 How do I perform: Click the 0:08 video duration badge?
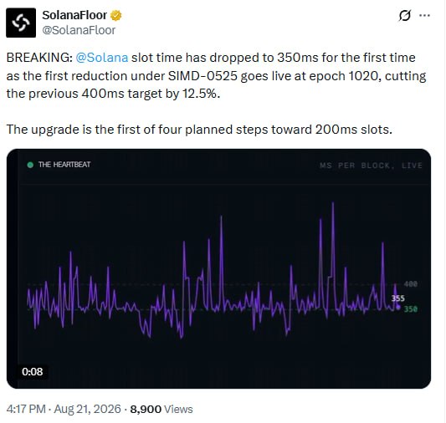(33, 371)
